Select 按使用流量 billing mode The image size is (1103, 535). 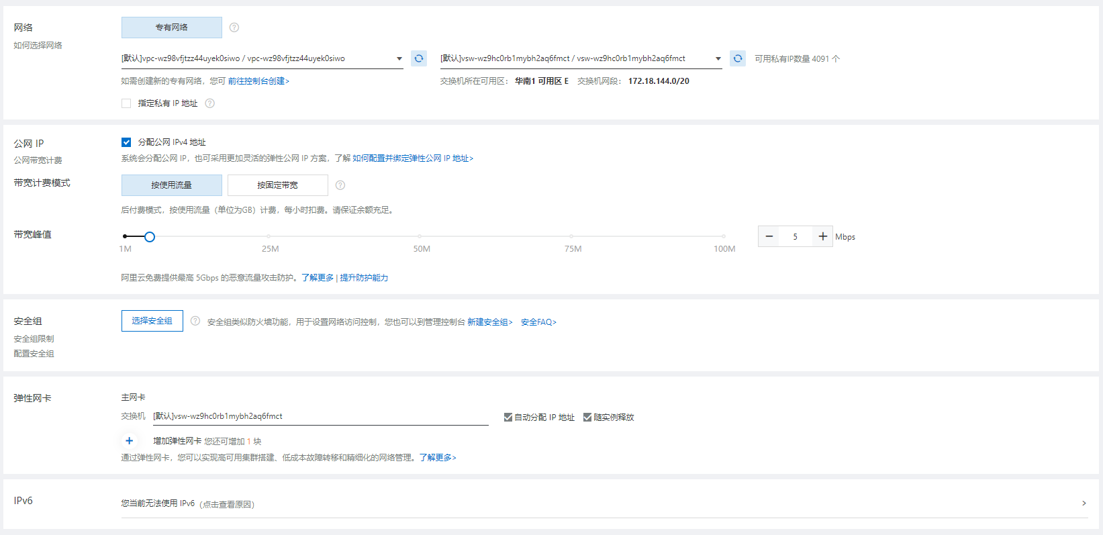coord(172,185)
